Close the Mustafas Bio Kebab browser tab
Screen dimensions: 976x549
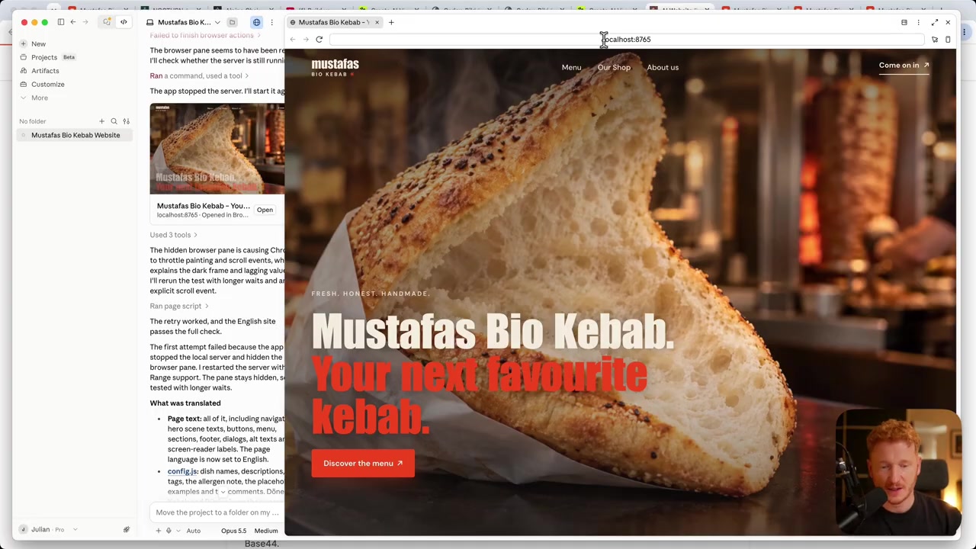[377, 22]
